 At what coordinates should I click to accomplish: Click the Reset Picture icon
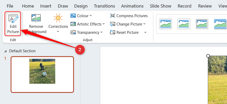point(113,32)
